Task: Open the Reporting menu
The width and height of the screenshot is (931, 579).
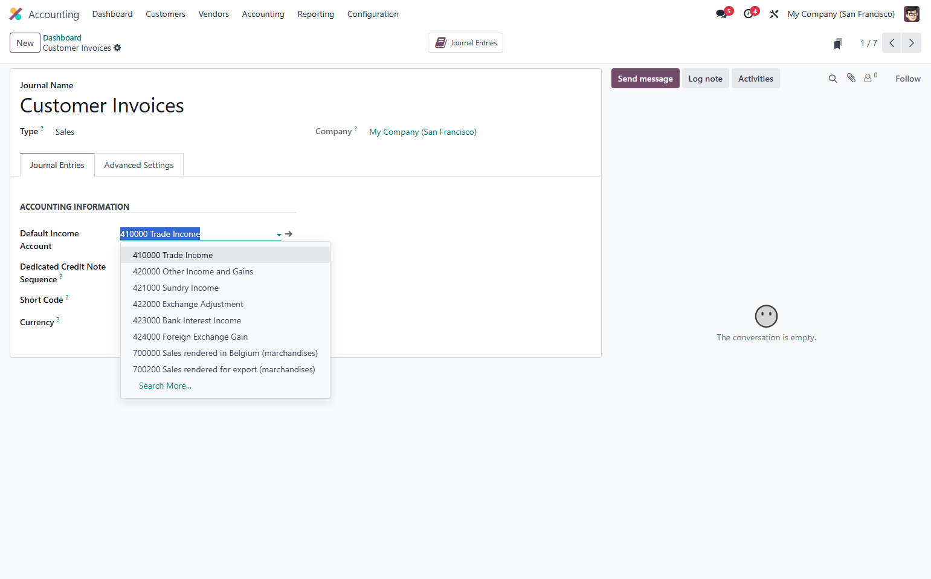Action: tap(316, 14)
